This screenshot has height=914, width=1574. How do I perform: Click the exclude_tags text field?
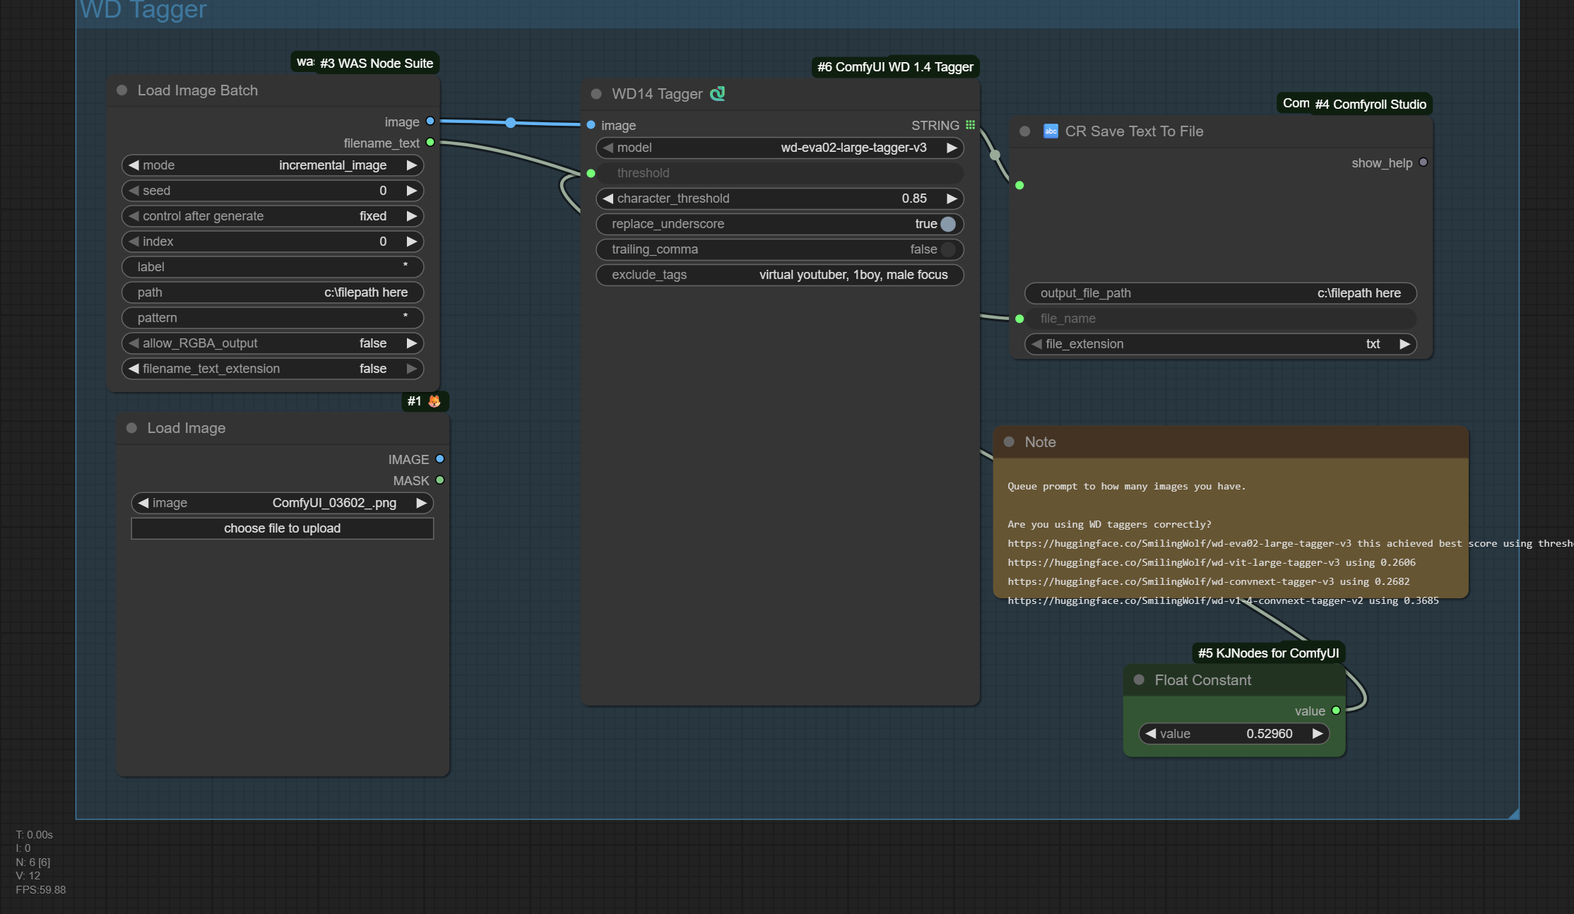coord(779,275)
